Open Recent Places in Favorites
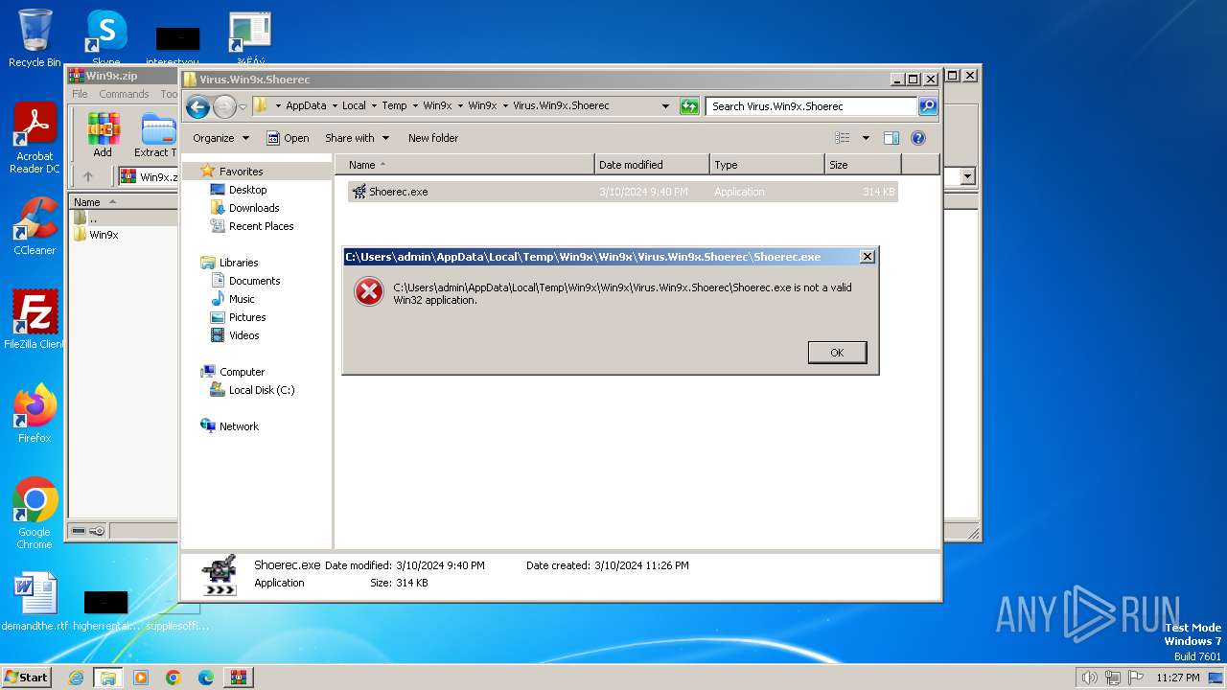 [x=261, y=226]
